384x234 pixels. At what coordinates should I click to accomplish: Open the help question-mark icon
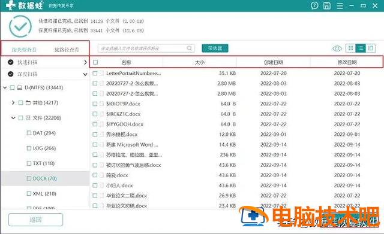pyautogui.click(x=314, y=5)
